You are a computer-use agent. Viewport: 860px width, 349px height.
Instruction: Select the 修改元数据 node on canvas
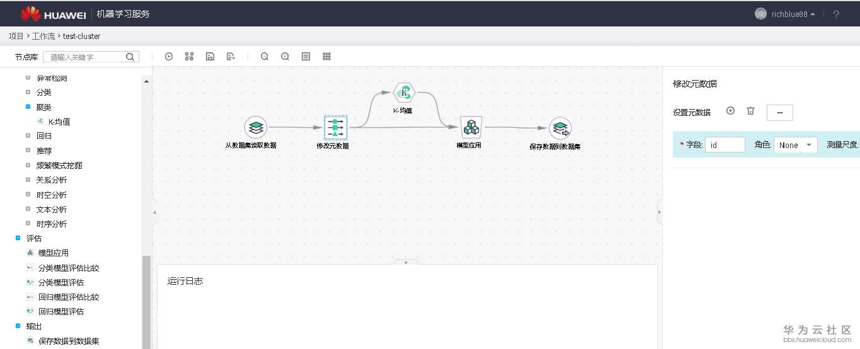click(x=335, y=127)
